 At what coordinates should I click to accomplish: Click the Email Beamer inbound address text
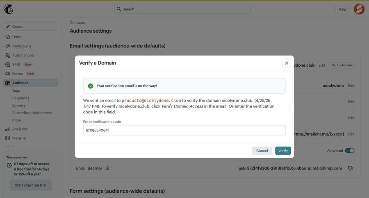[x=290, y=168]
